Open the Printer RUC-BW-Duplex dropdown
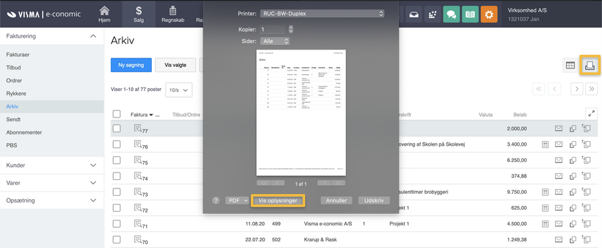 (322, 13)
